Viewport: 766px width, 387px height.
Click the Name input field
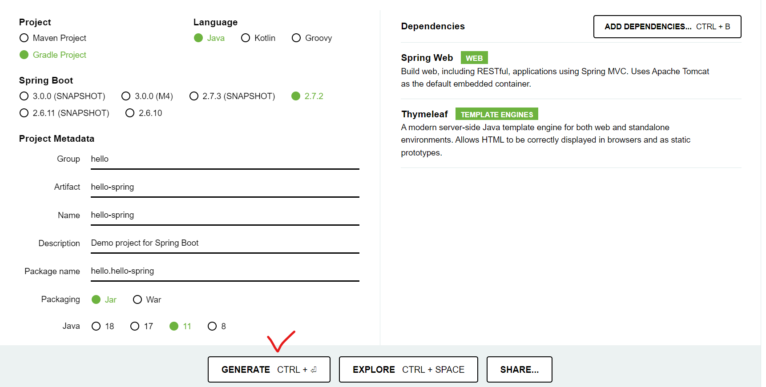click(x=225, y=215)
